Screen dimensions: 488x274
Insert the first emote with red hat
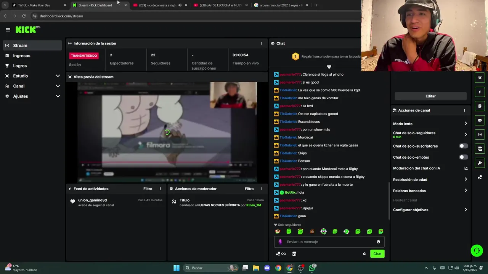pyautogui.click(x=278, y=231)
